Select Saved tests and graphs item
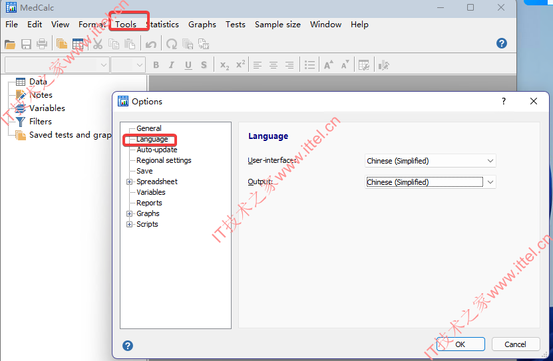Image resolution: width=553 pixels, height=361 pixels. pos(70,135)
